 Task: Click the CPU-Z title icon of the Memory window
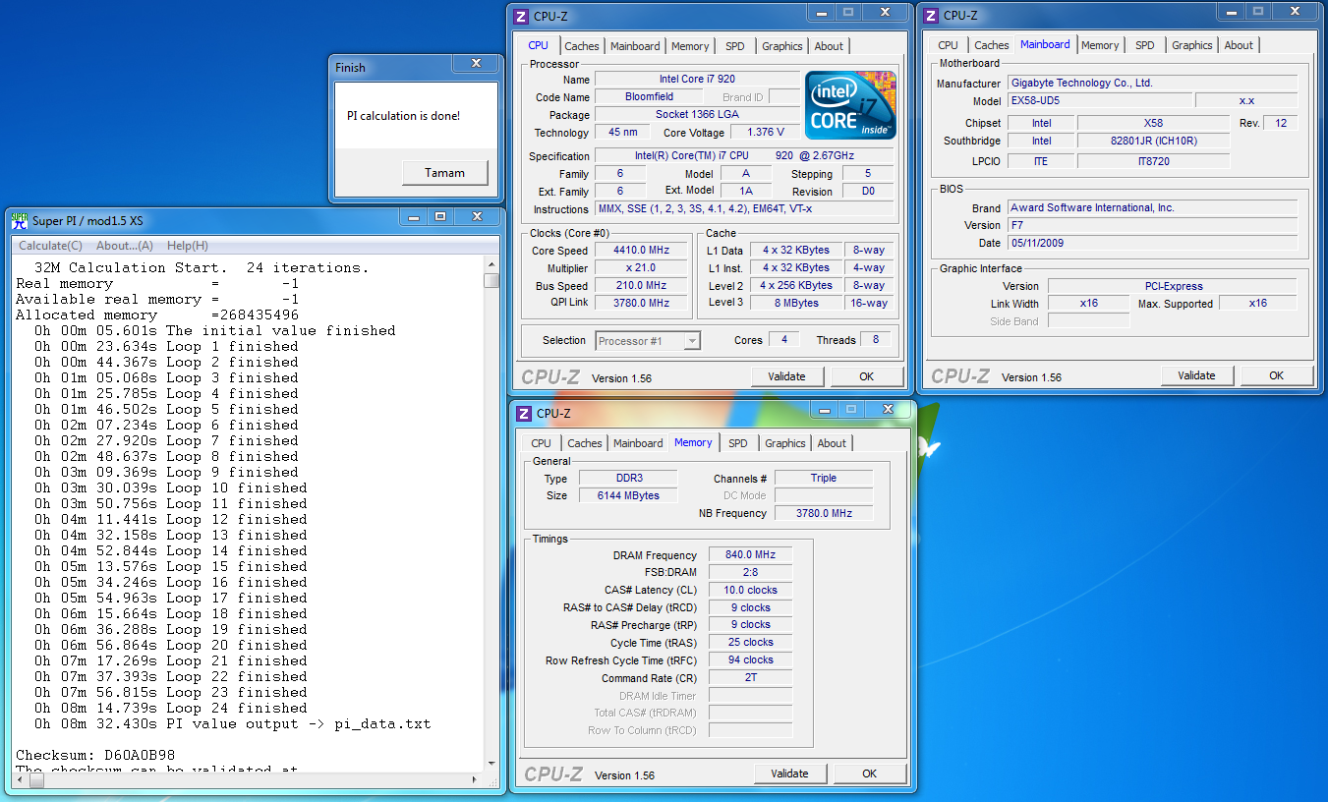525,413
